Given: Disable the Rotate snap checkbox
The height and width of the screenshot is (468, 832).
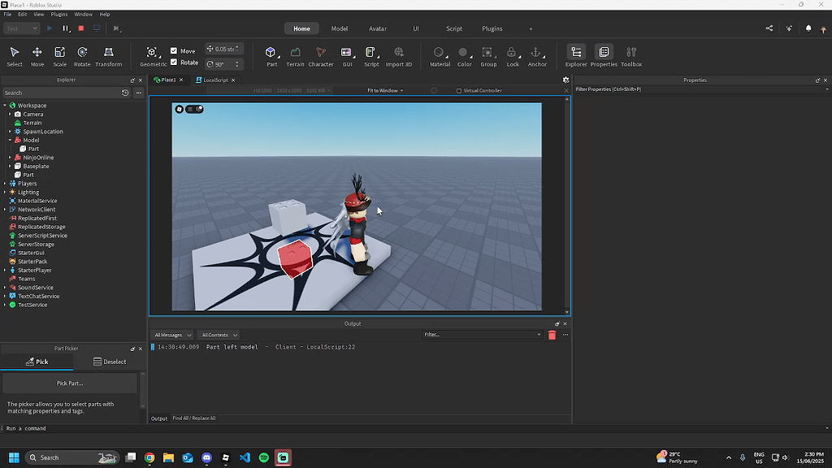Looking at the screenshot, I should click(x=174, y=62).
